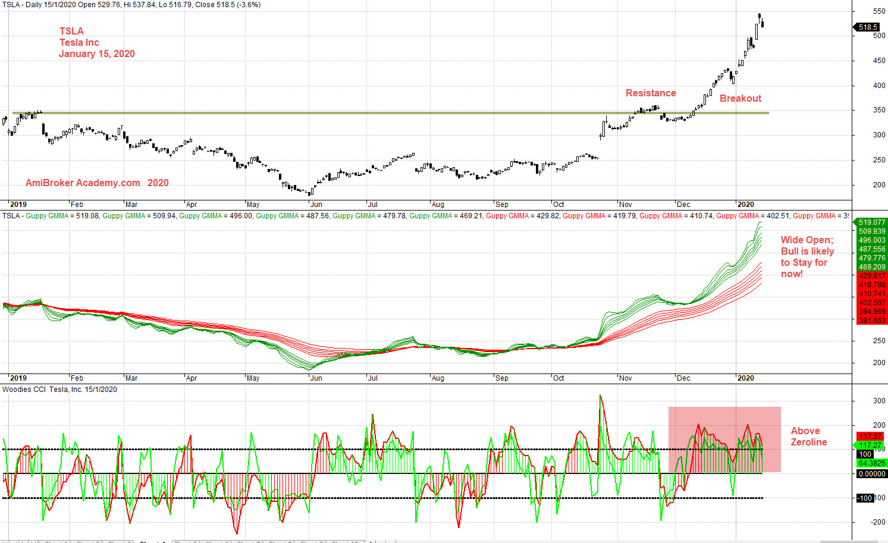Screen dimensions: 888x543
Task: Click the red 117.27 CCI value label
Action: (871, 437)
